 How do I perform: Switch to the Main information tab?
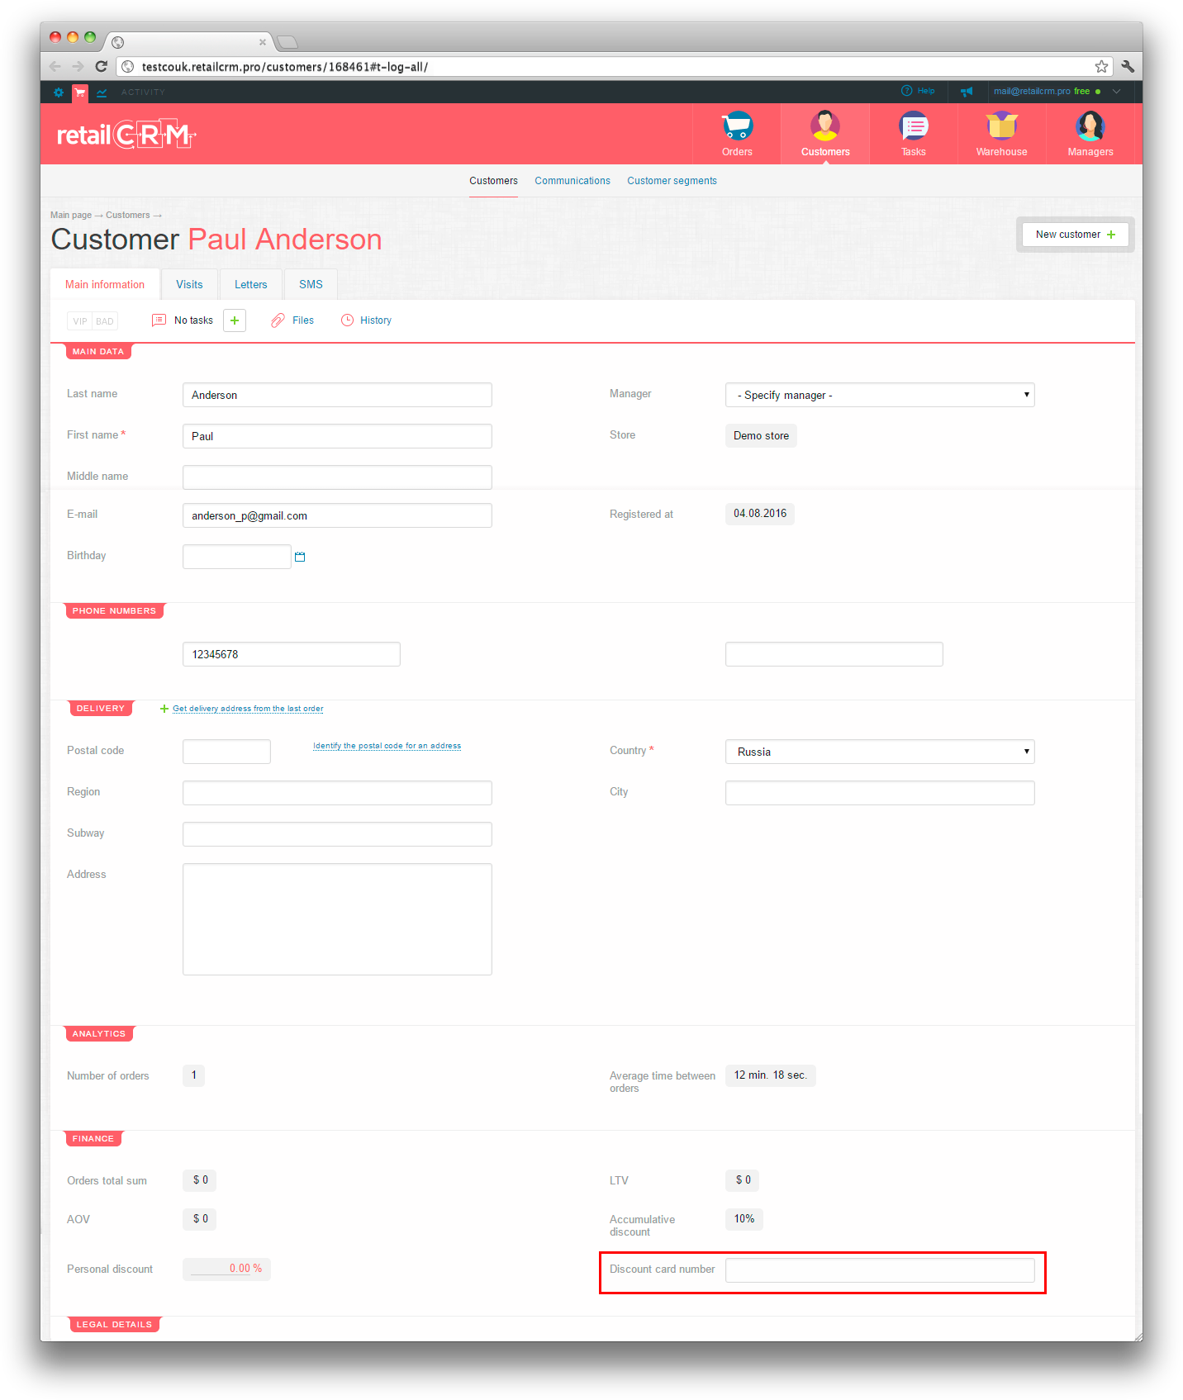coord(105,284)
